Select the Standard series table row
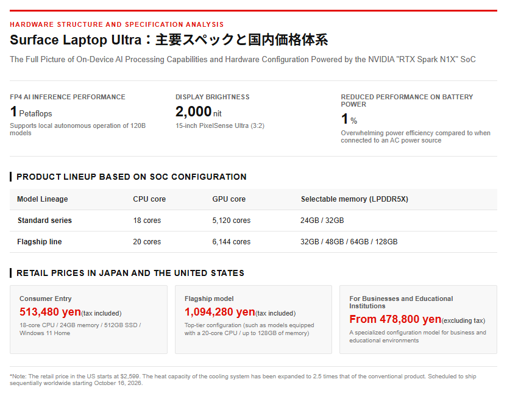This screenshot has width=507, height=396. click(x=253, y=221)
